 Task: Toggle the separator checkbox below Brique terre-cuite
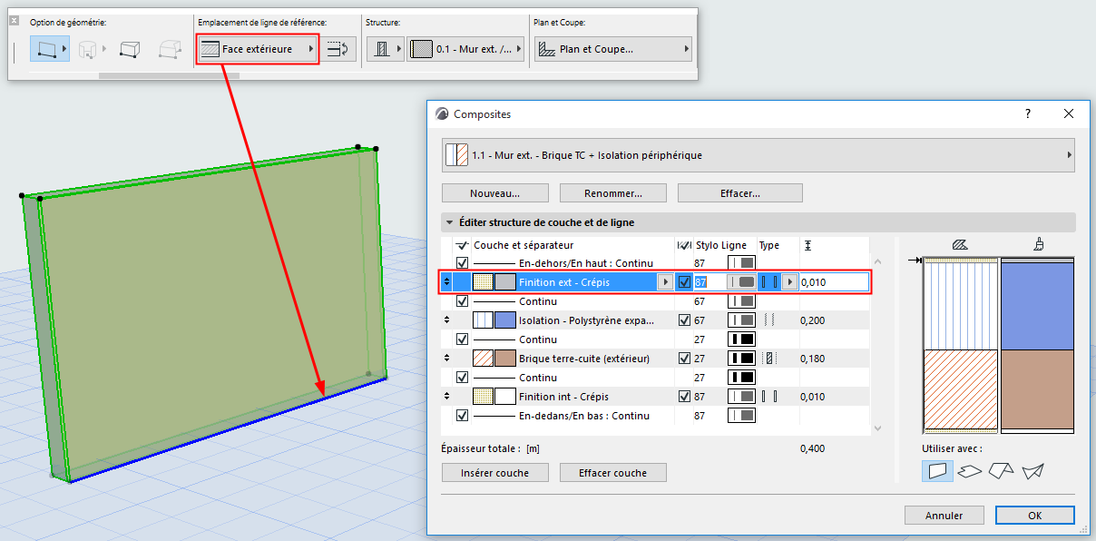pyautogui.click(x=463, y=378)
